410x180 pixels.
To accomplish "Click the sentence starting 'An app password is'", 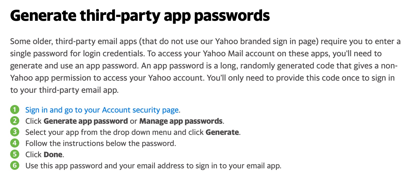I will coord(269,66).
